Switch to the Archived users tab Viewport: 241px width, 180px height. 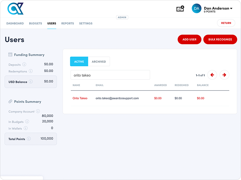(x=99, y=61)
